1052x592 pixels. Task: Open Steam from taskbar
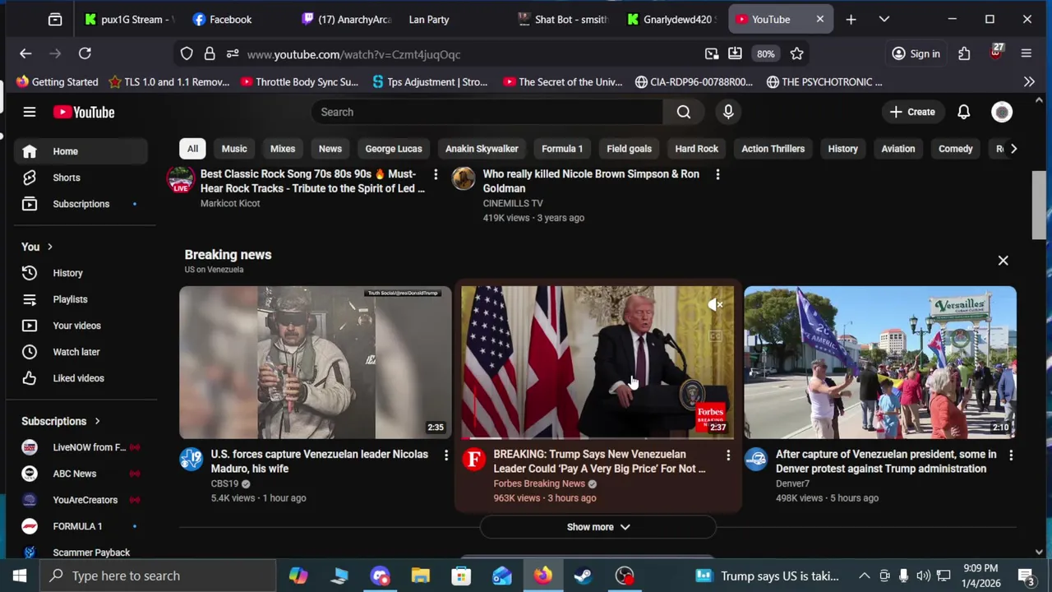tap(583, 576)
